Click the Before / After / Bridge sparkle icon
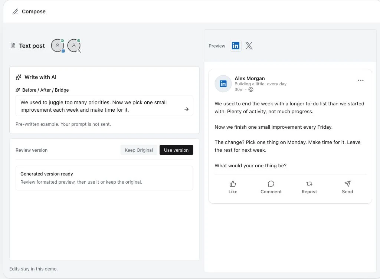Screen dimensions: 380x279 point(18,90)
